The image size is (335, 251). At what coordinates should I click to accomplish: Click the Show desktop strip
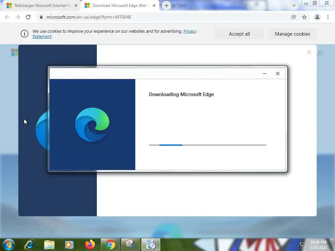(x=333, y=244)
